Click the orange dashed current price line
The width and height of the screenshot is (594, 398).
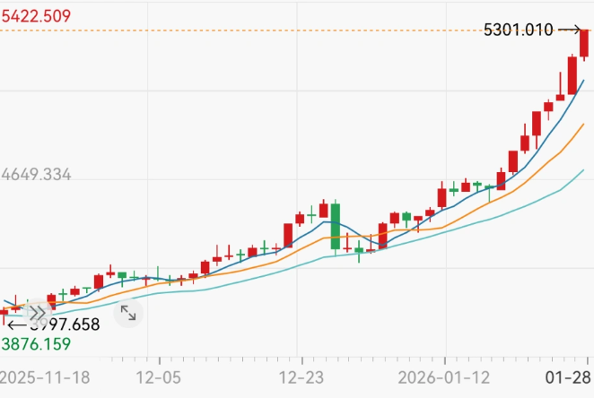(269, 30)
